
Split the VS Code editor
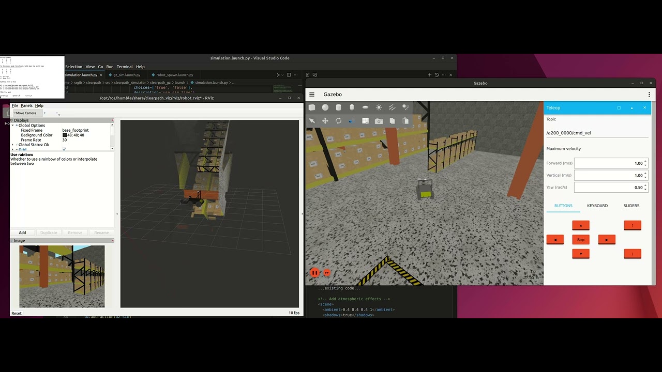pyautogui.click(x=289, y=75)
